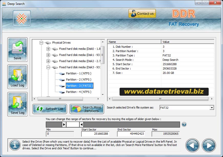Click the blue information icon

(x=15, y=145)
